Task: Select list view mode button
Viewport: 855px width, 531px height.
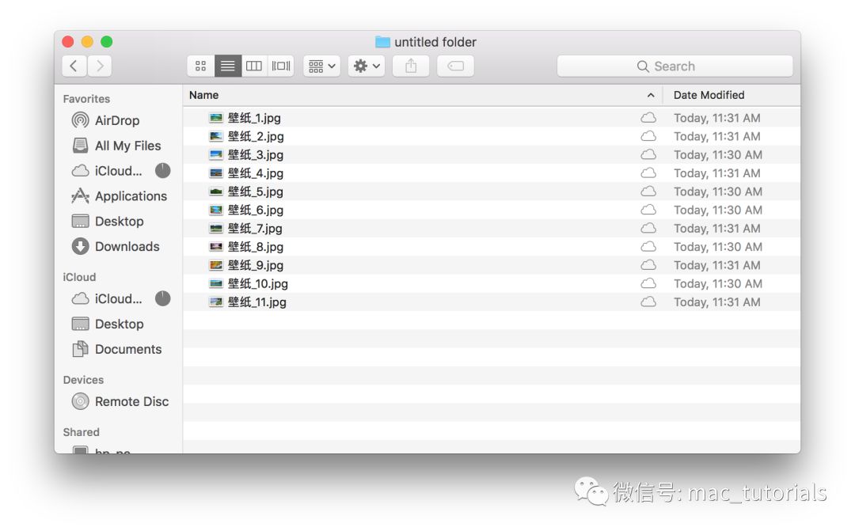Action: tap(228, 66)
